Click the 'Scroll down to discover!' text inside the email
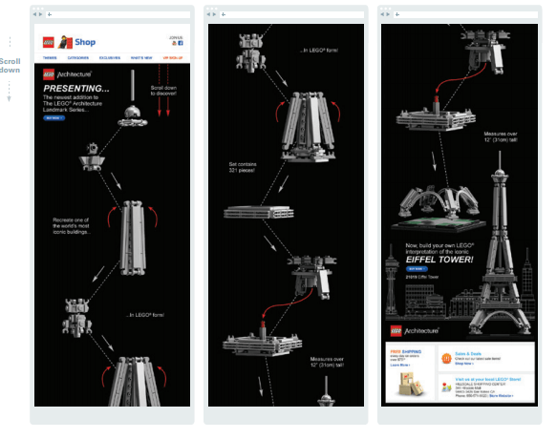This screenshot has height=439, width=557. click(x=163, y=91)
